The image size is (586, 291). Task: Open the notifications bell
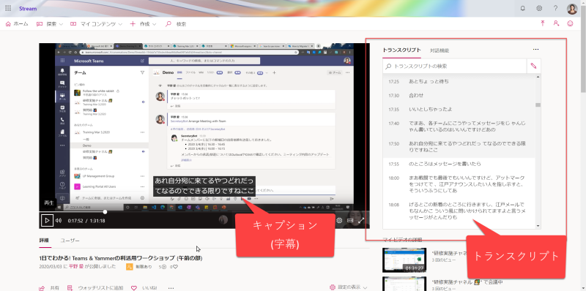point(523,8)
